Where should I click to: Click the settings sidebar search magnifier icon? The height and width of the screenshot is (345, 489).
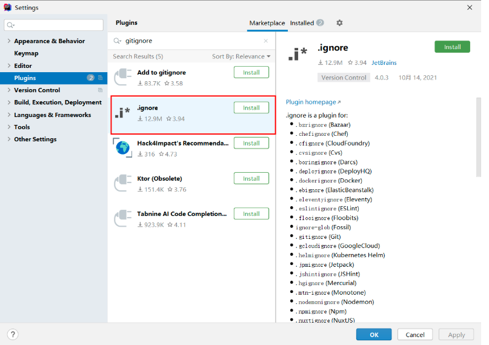tap(11, 25)
